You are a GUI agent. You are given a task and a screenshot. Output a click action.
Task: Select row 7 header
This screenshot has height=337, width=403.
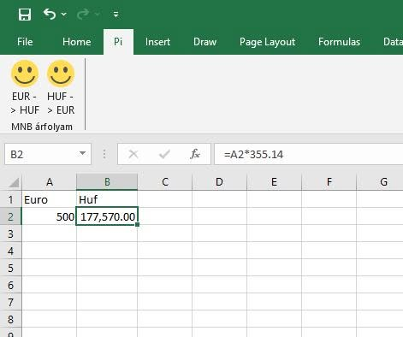10,302
